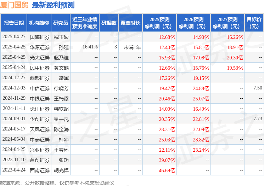Select the 光大证券 institution cell
Viewport: 264px width, 186px height.
click(x=40, y=58)
